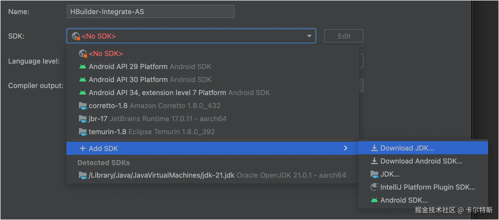This screenshot has height=220, width=499.
Task: Click the Android icon beside API 29 Platform
Action: tap(82, 67)
